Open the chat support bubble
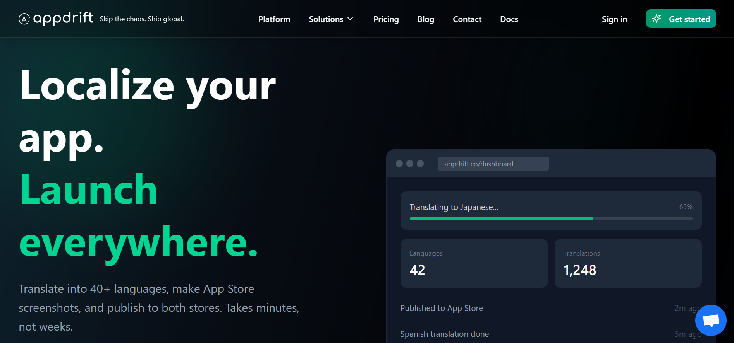This screenshot has height=343, width=734. [x=711, y=320]
